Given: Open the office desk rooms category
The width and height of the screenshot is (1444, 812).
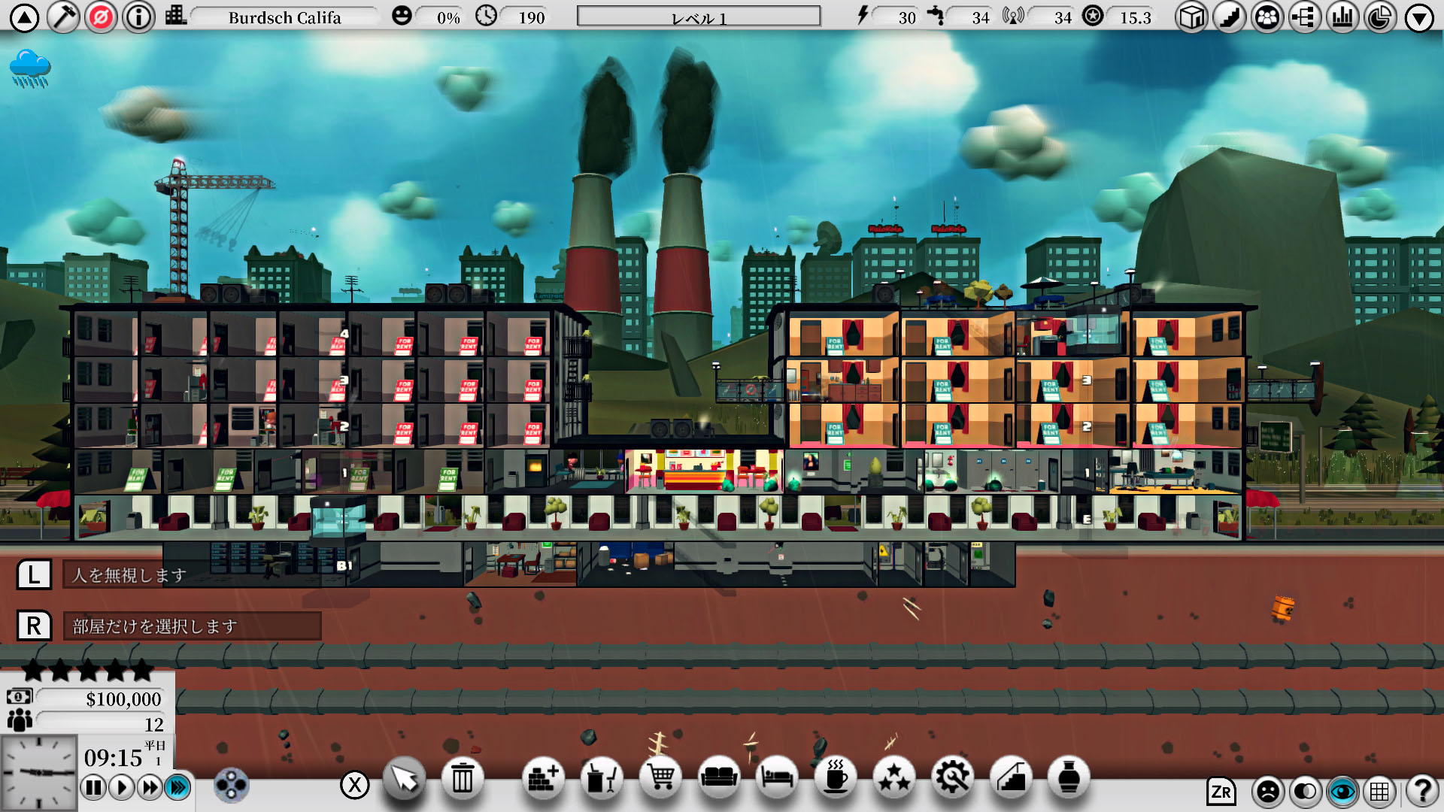Looking at the screenshot, I should (x=601, y=779).
